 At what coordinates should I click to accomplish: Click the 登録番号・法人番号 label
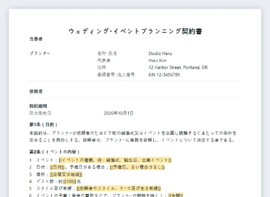116,75
